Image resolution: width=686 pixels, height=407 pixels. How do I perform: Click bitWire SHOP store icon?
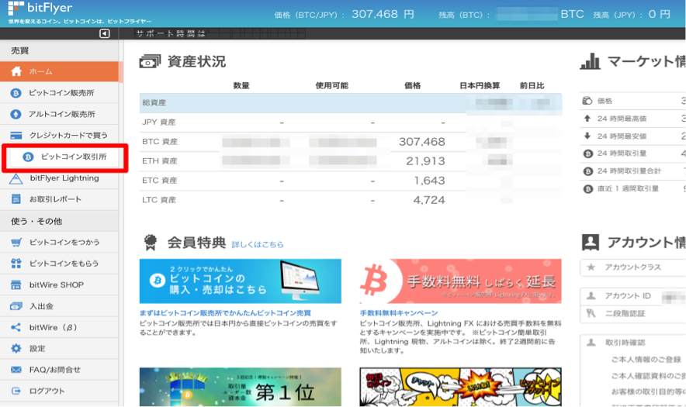(16, 285)
